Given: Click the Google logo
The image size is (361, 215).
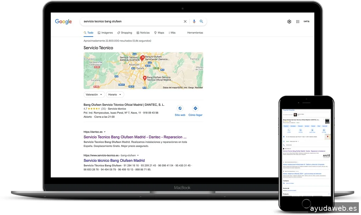Looking at the screenshot, I should click(x=63, y=22).
